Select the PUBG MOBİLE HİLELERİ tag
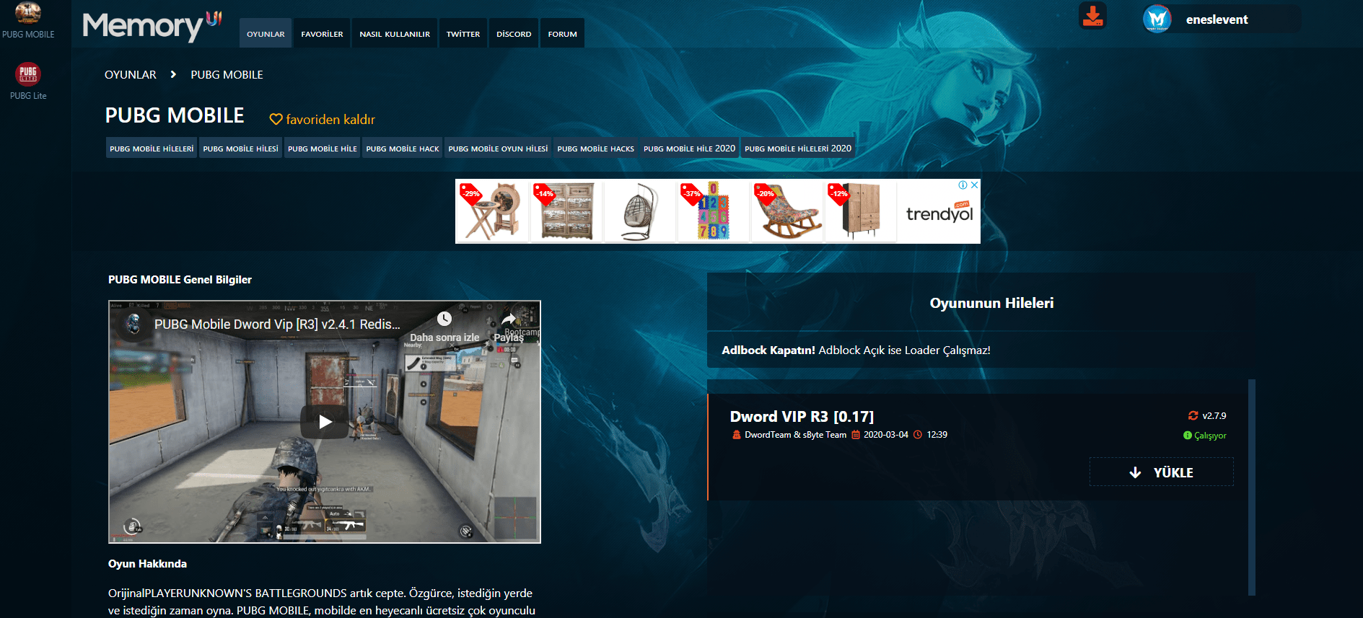This screenshot has width=1363, height=618. coord(152,149)
